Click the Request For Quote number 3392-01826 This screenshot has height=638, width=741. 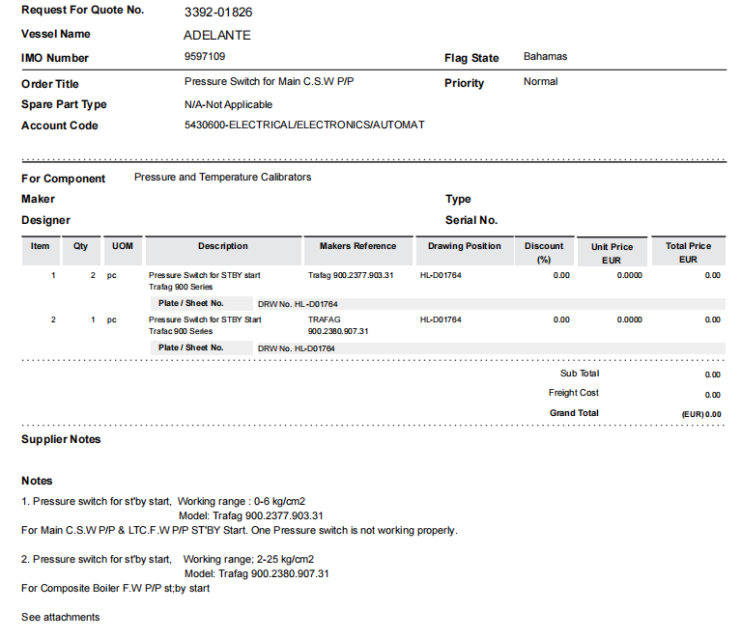(x=217, y=13)
